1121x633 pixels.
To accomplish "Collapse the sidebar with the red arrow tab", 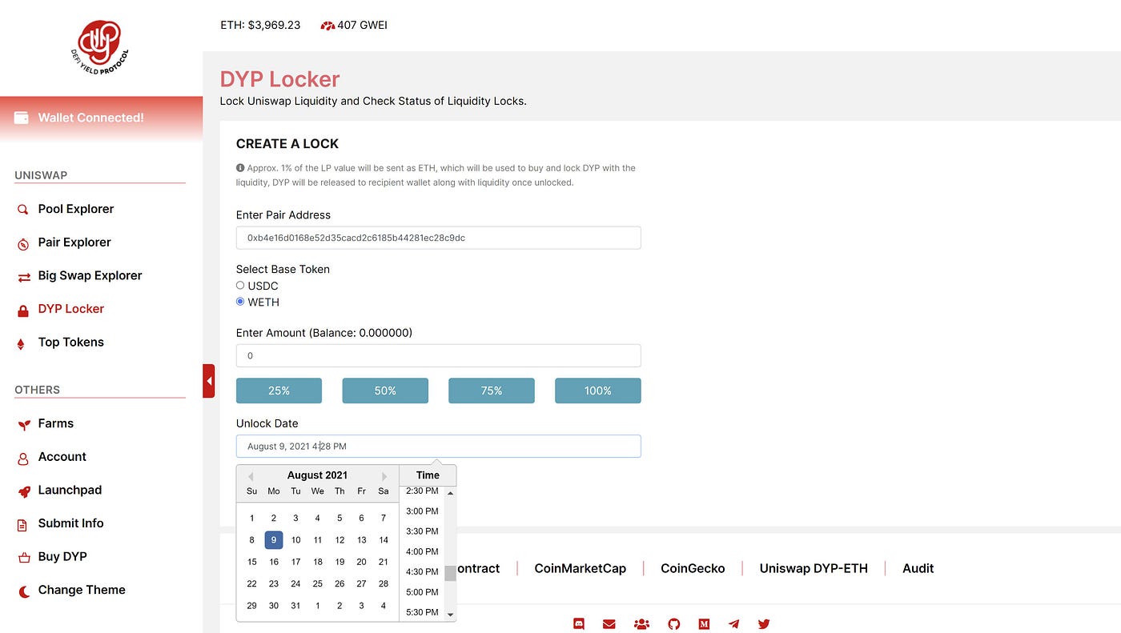I will click(209, 381).
